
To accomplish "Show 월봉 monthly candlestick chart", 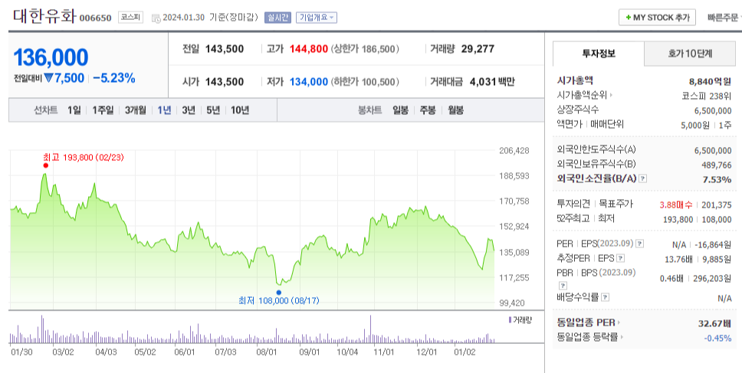I will (456, 110).
